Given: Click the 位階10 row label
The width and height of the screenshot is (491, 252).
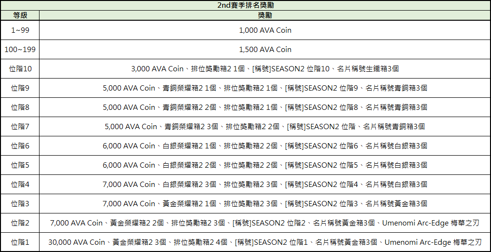Looking at the screenshot, I should pyautogui.click(x=20, y=68).
